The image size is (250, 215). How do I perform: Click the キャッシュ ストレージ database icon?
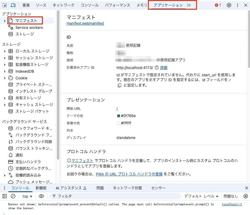(x=11, y=105)
